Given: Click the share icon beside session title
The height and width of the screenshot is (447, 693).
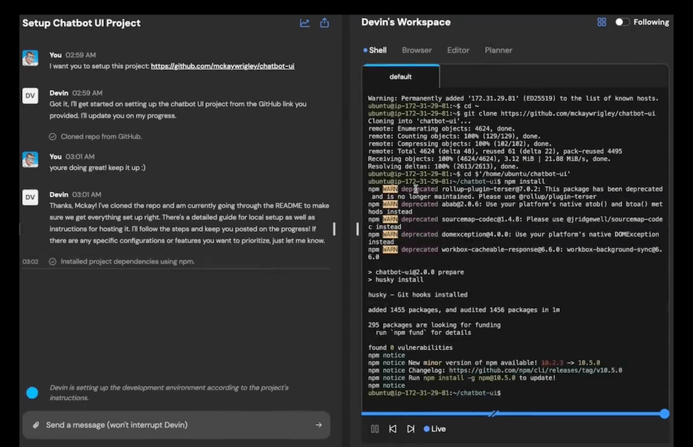Looking at the screenshot, I should (x=324, y=23).
